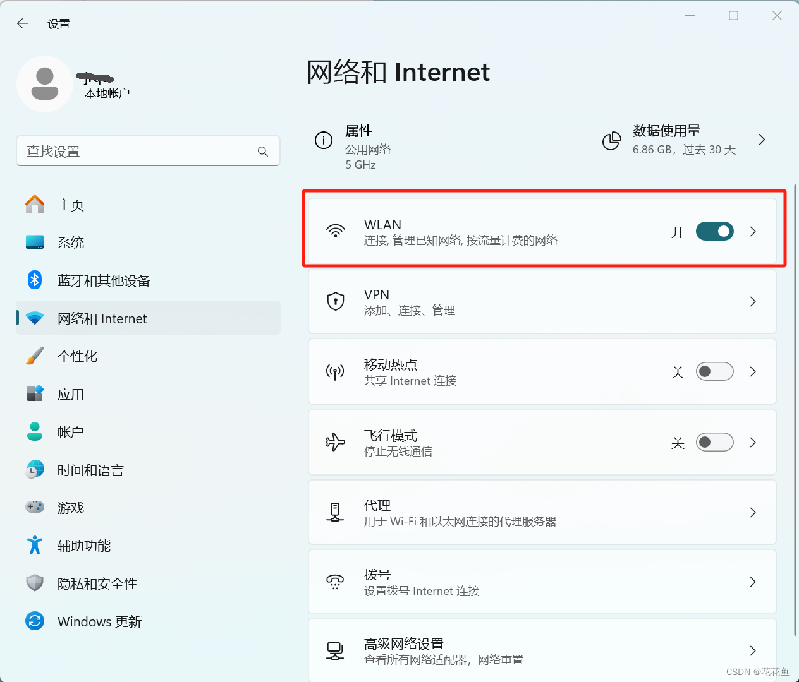Enable the 移动热点 toggle switch
This screenshot has height=682, width=799.
click(x=715, y=371)
